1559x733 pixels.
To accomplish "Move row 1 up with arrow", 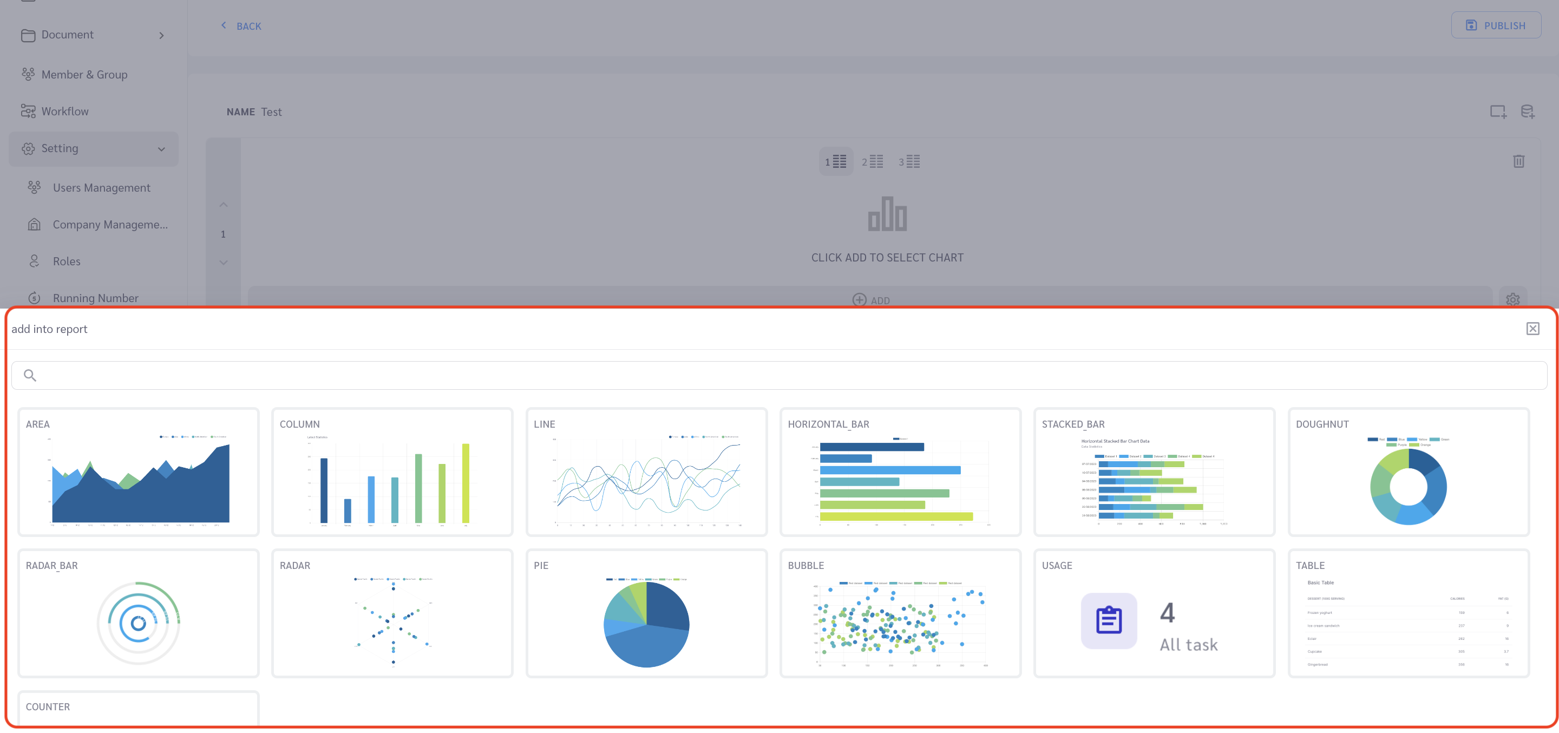I will tap(224, 205).
